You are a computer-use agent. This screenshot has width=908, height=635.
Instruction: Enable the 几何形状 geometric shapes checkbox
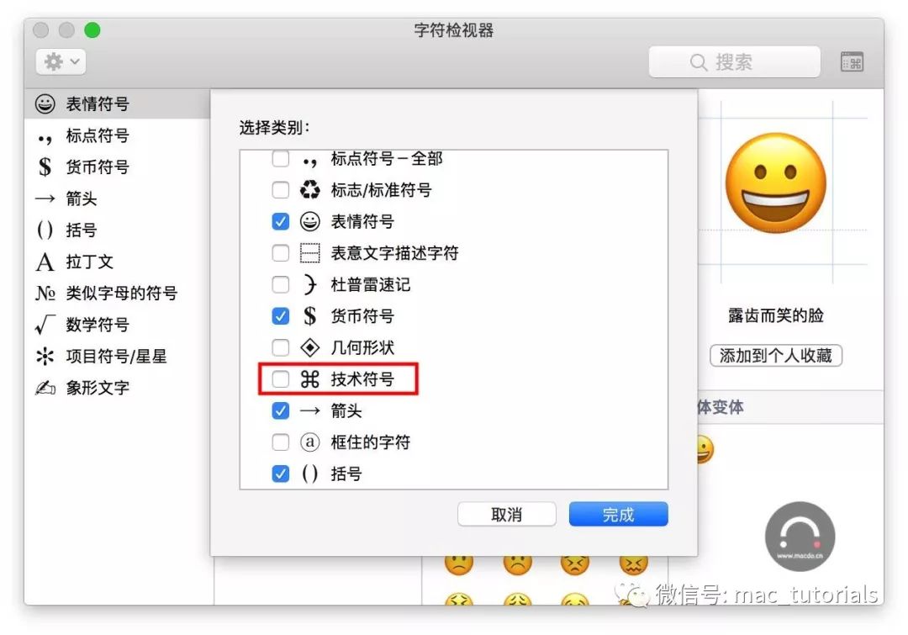tap(281, 347)
